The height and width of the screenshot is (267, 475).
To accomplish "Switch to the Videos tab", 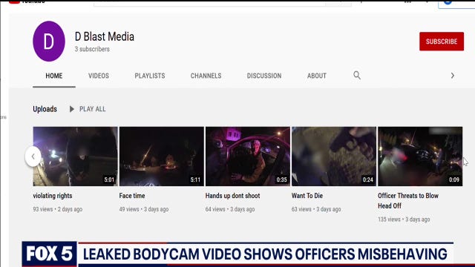I will pyautogui.click(x=99, y=76).
